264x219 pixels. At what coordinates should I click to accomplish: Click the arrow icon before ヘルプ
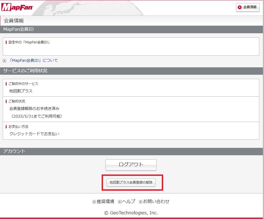120,202
